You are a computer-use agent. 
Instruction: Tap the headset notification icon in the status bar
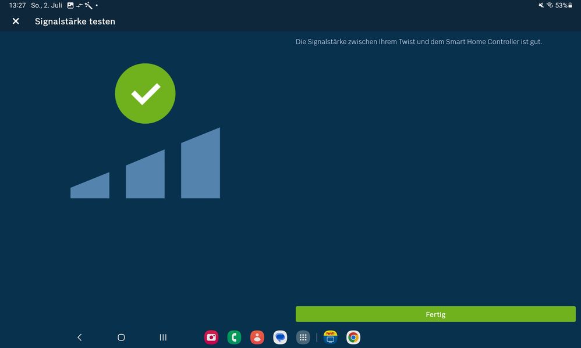coord(79,5)
